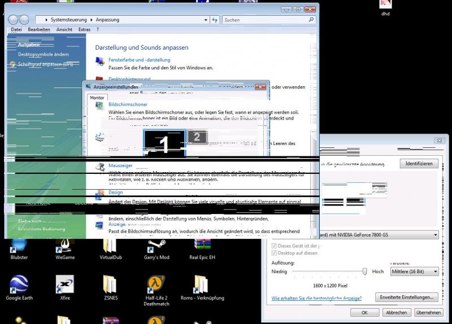Click the 'Erweiterte Einstellungen...' button

point(407,297)
